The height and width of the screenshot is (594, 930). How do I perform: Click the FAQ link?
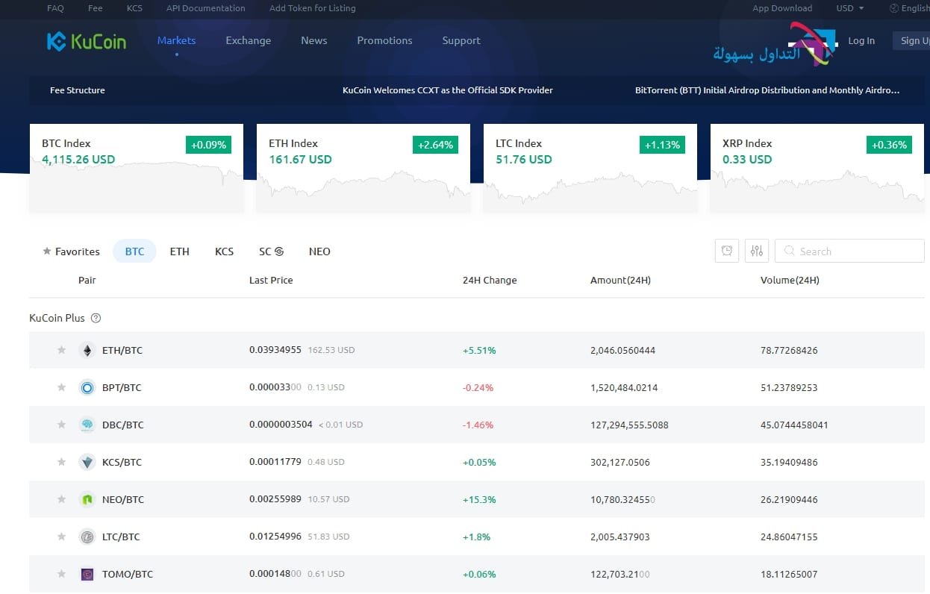55,8
